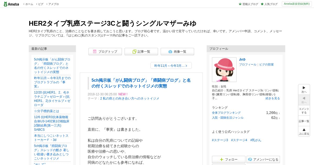Open the article title about 5ch掲示板
The width and height of the screenshot is (314, 165).
(x=141, y=83)
